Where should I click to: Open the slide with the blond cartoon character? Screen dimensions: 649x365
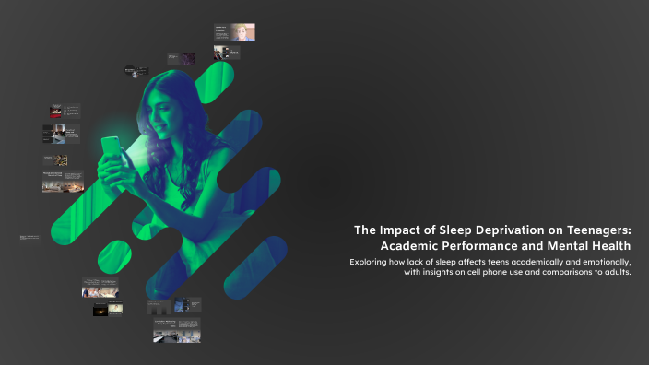[x=234, y=32]
